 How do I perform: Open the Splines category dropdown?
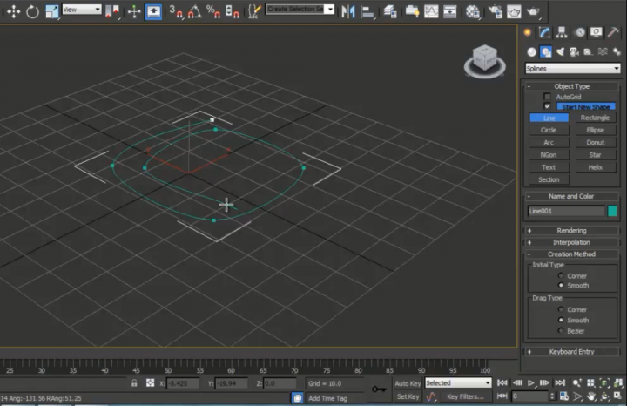click(573, 68)
